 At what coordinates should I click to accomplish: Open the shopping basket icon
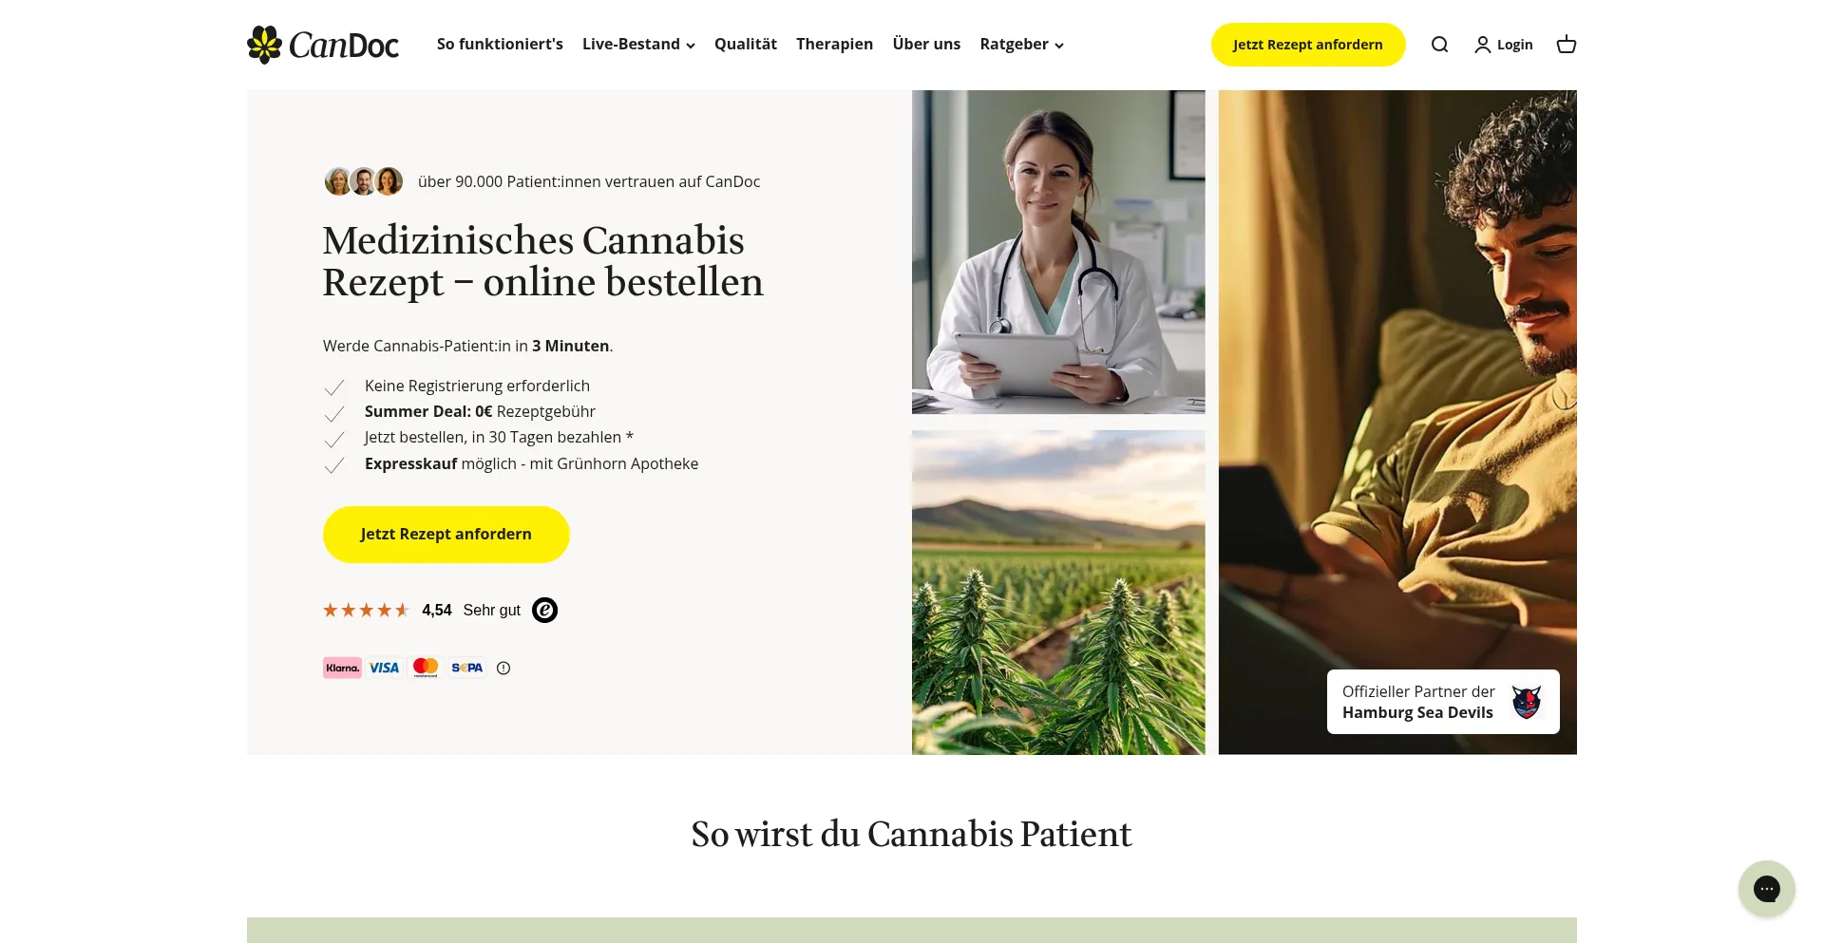[1567, 45]
